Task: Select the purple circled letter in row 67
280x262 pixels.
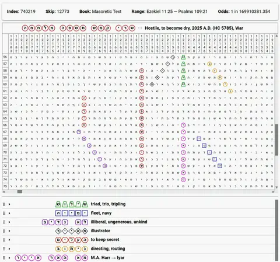Action: [79, 132]
